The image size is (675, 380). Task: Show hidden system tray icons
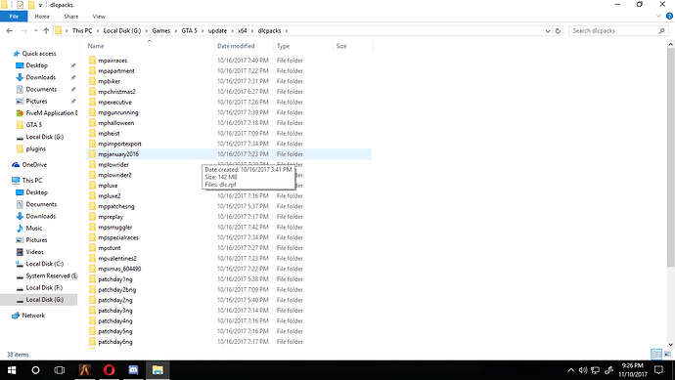(x=571, y=370)
